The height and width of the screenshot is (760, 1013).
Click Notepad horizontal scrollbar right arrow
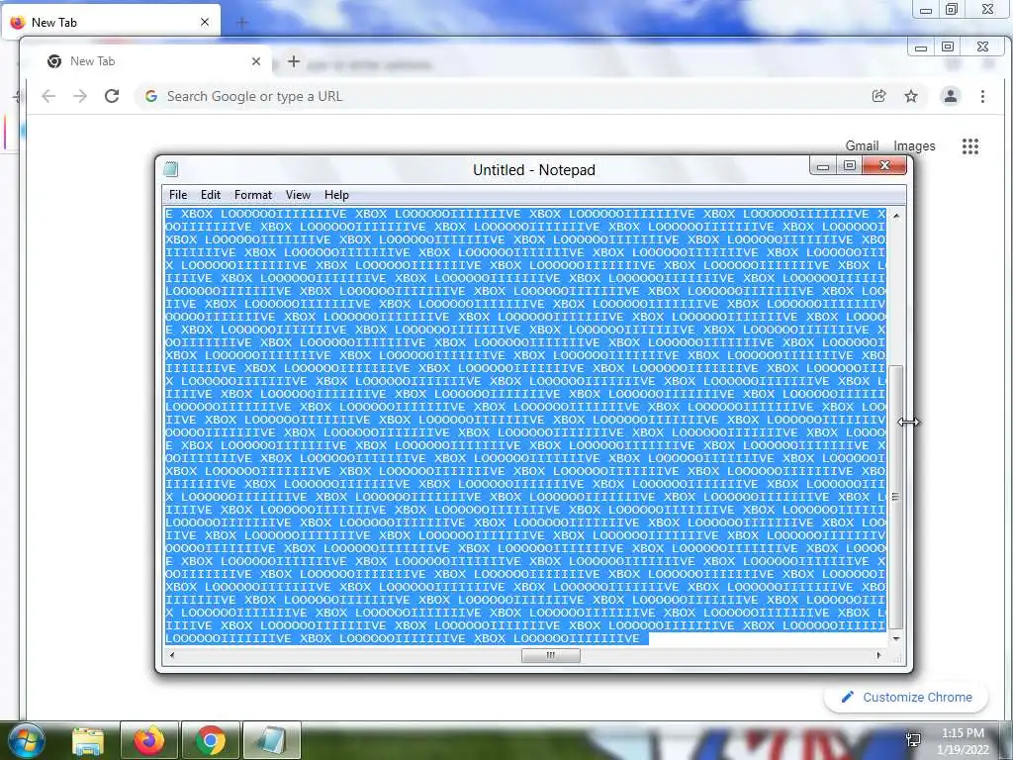(x=878, y=655)
